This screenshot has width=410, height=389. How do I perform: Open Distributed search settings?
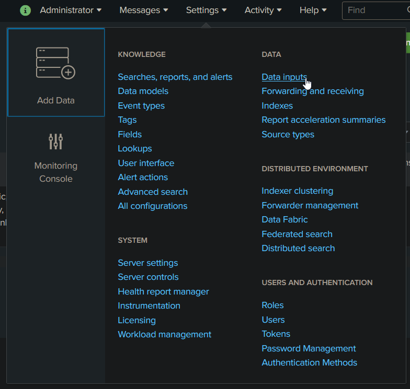point(298,249)
